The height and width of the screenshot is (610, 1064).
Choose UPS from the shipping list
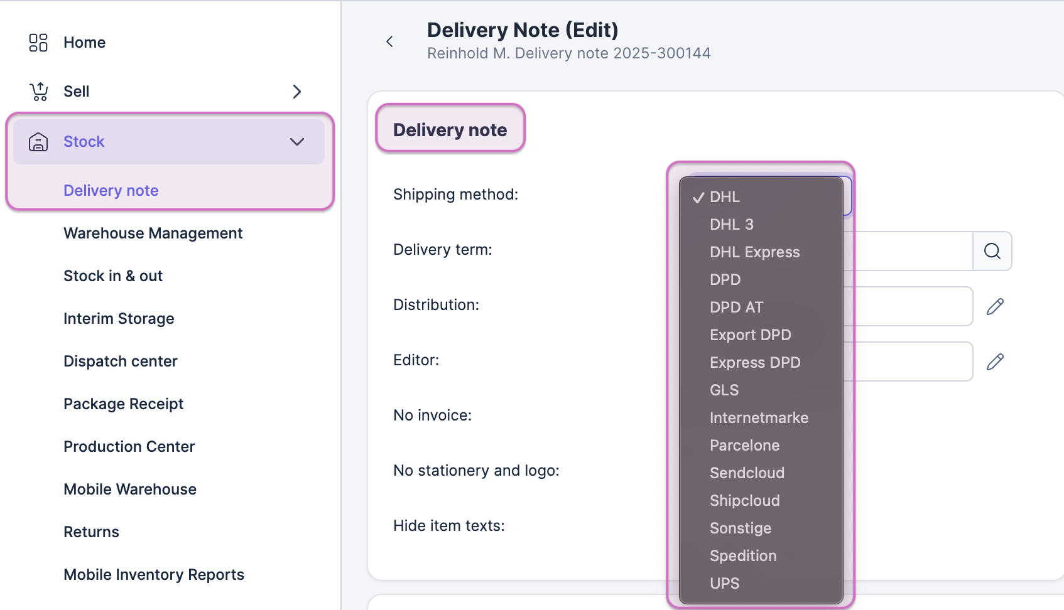(x=724, y=584)
